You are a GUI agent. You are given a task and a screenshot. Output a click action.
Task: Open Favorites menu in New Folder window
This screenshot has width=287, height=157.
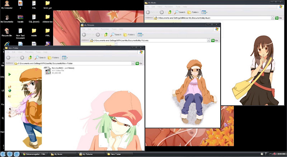(29, 52)
